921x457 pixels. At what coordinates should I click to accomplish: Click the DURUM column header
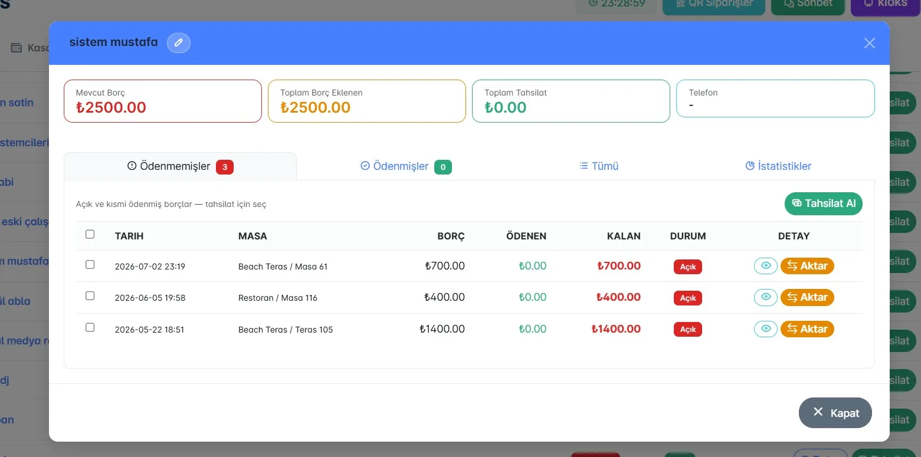click(x=688, y=236)
